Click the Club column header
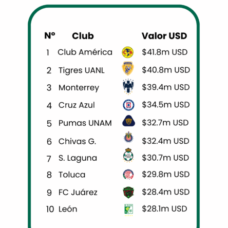The width and height of the screenshot is (228, 228). pyautogui.click(x=83, y=36)
